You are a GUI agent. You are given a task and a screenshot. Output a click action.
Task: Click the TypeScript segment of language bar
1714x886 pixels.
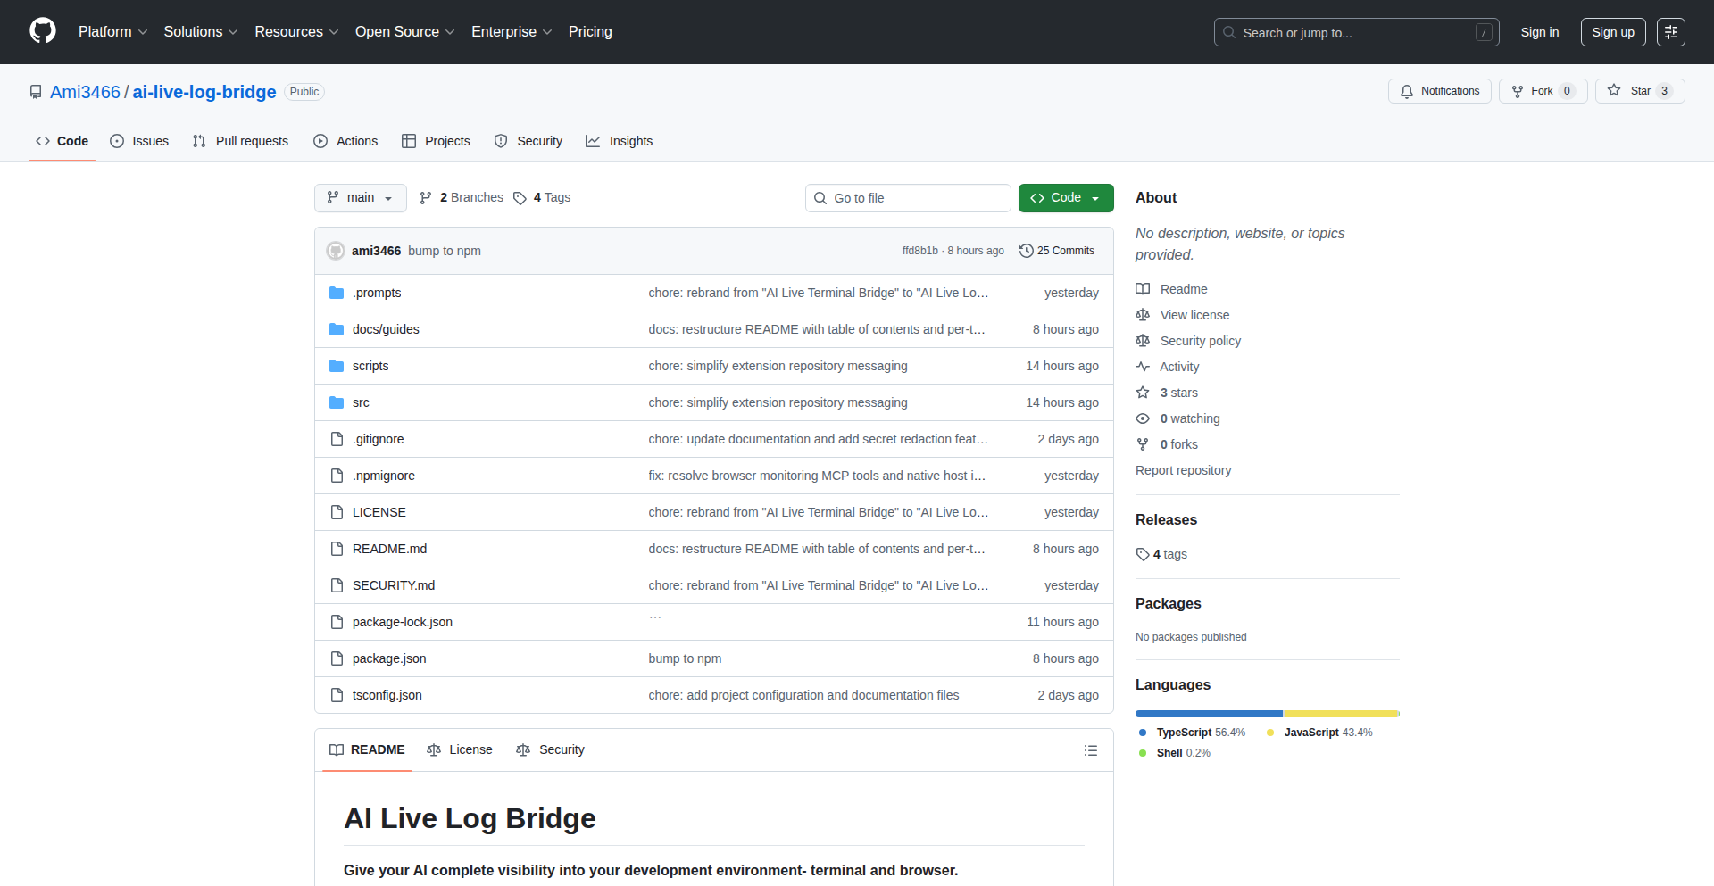[1208, 714]
